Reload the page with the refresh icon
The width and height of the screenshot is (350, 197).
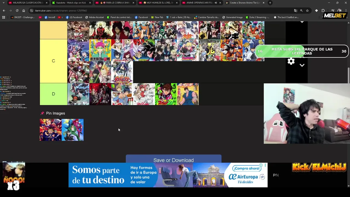pos(17,10)
